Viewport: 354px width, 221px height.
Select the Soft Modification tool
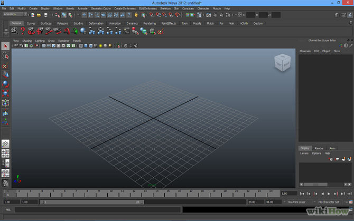[5, 112]
